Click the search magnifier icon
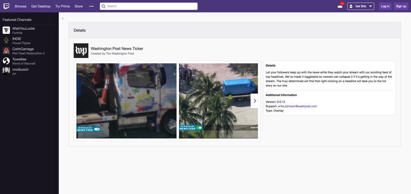Viewport: 411px width, 194px height. 104,6
